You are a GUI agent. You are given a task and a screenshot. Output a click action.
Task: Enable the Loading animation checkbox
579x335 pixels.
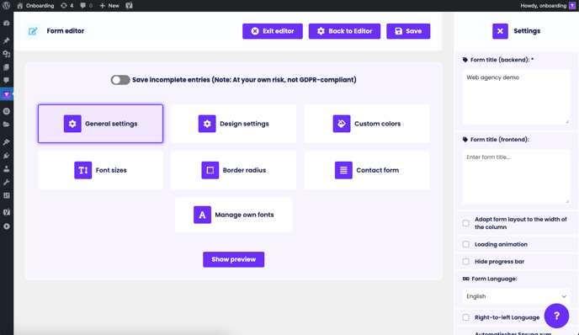pos(466,244)
